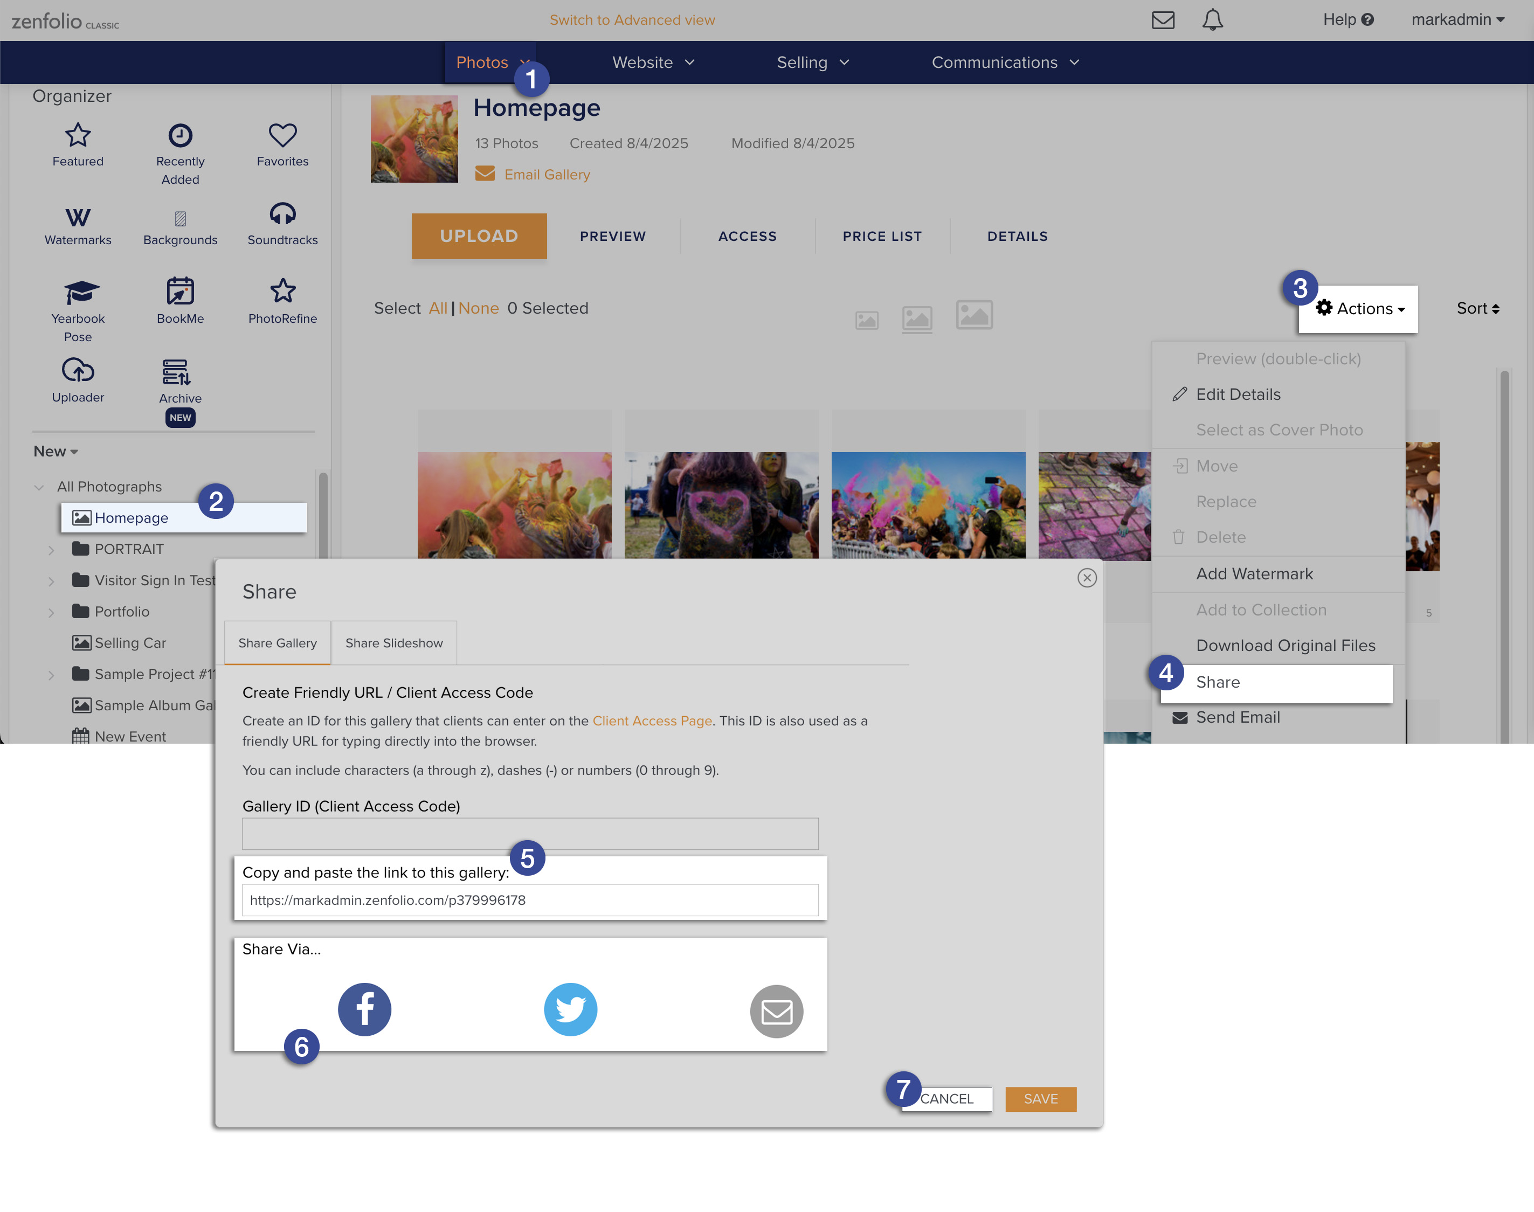The image size is (1534, 1212).
Task: Open the Selling menu
Action: tap(813, 63)
